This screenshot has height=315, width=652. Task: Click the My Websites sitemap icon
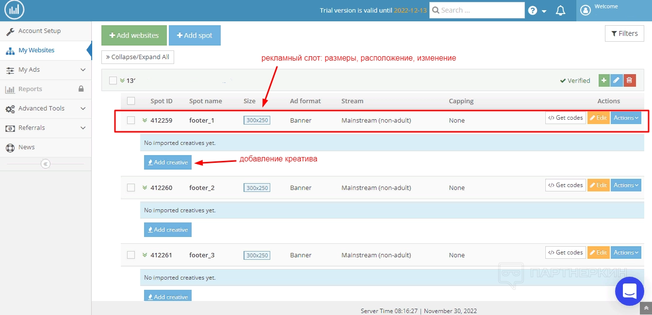10,50
